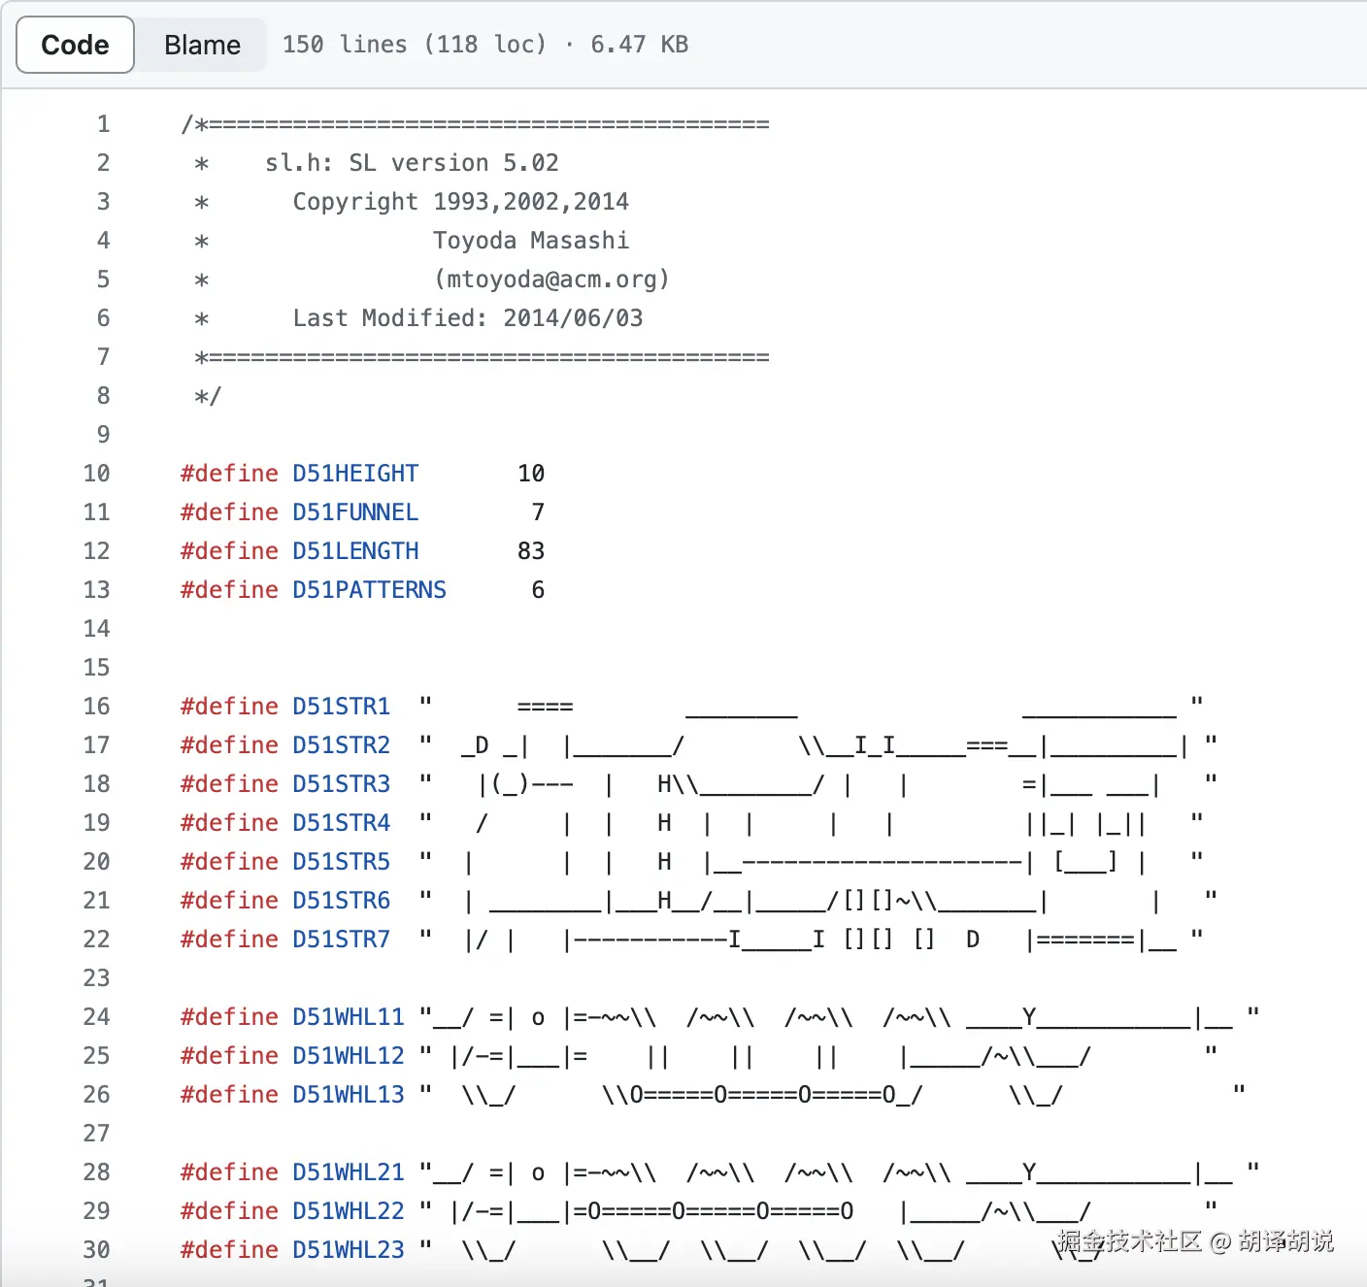Click the D51WHL23 symbol

point(348,1250)
